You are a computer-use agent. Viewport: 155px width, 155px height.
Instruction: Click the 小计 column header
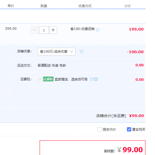127,6
